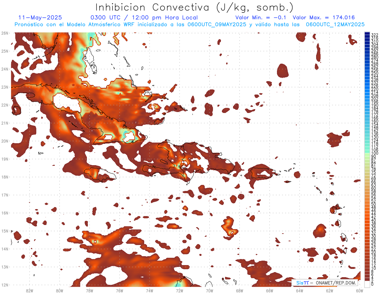
Task: Click the 78W longitude label
Action: pos(89,291)
